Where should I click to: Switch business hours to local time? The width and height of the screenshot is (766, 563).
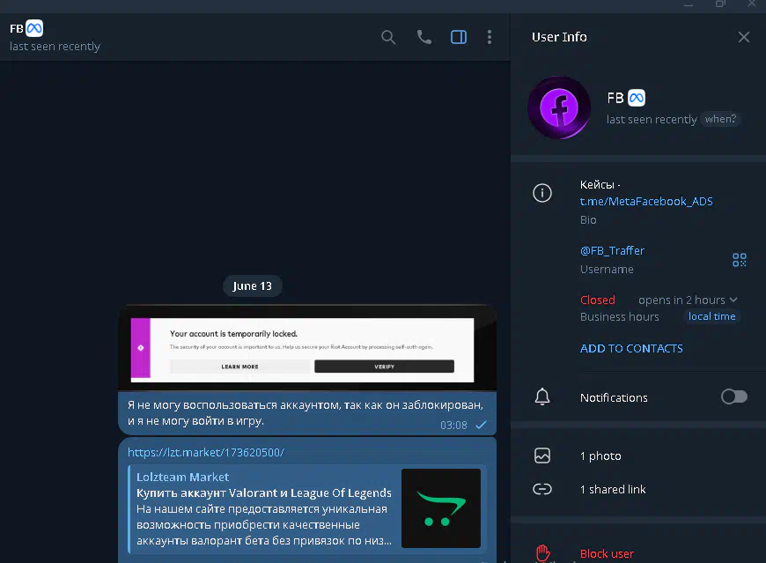711,316
